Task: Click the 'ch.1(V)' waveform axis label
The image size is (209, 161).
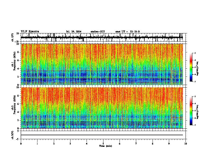Action: 13,37
